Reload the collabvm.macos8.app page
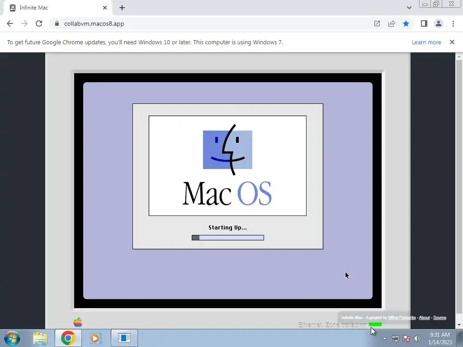463x347 pixels. 39,23
